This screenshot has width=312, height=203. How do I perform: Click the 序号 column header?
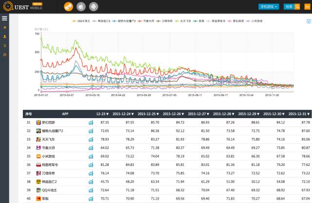28,114
